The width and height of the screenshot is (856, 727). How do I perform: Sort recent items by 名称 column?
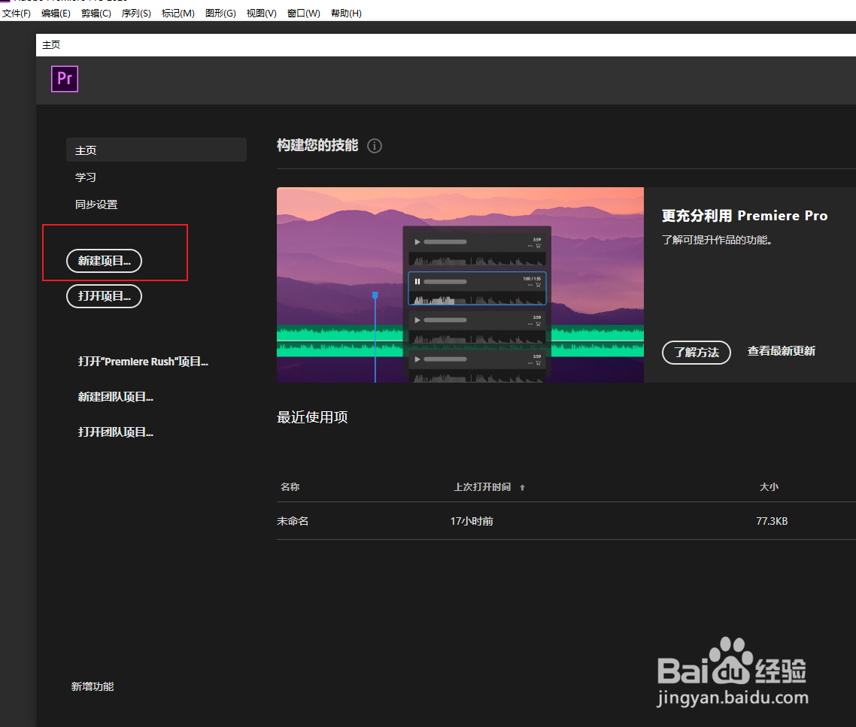[290, 487]
